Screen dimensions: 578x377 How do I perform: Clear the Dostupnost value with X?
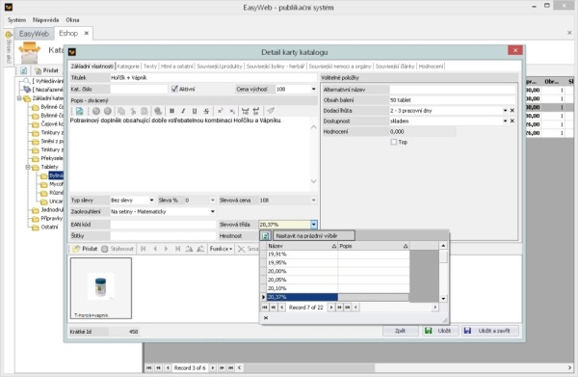click(x=512, y=121)
